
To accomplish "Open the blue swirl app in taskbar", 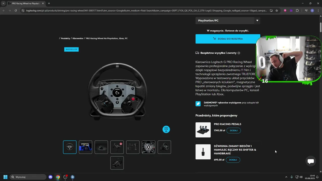I will pos(73,177).
